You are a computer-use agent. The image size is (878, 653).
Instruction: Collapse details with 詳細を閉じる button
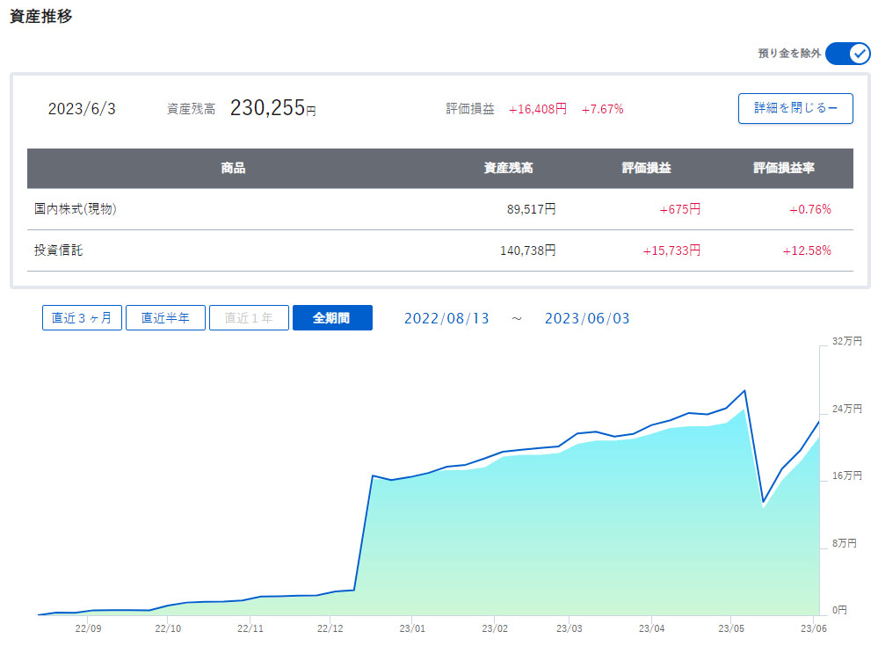[x=795, y=108]
